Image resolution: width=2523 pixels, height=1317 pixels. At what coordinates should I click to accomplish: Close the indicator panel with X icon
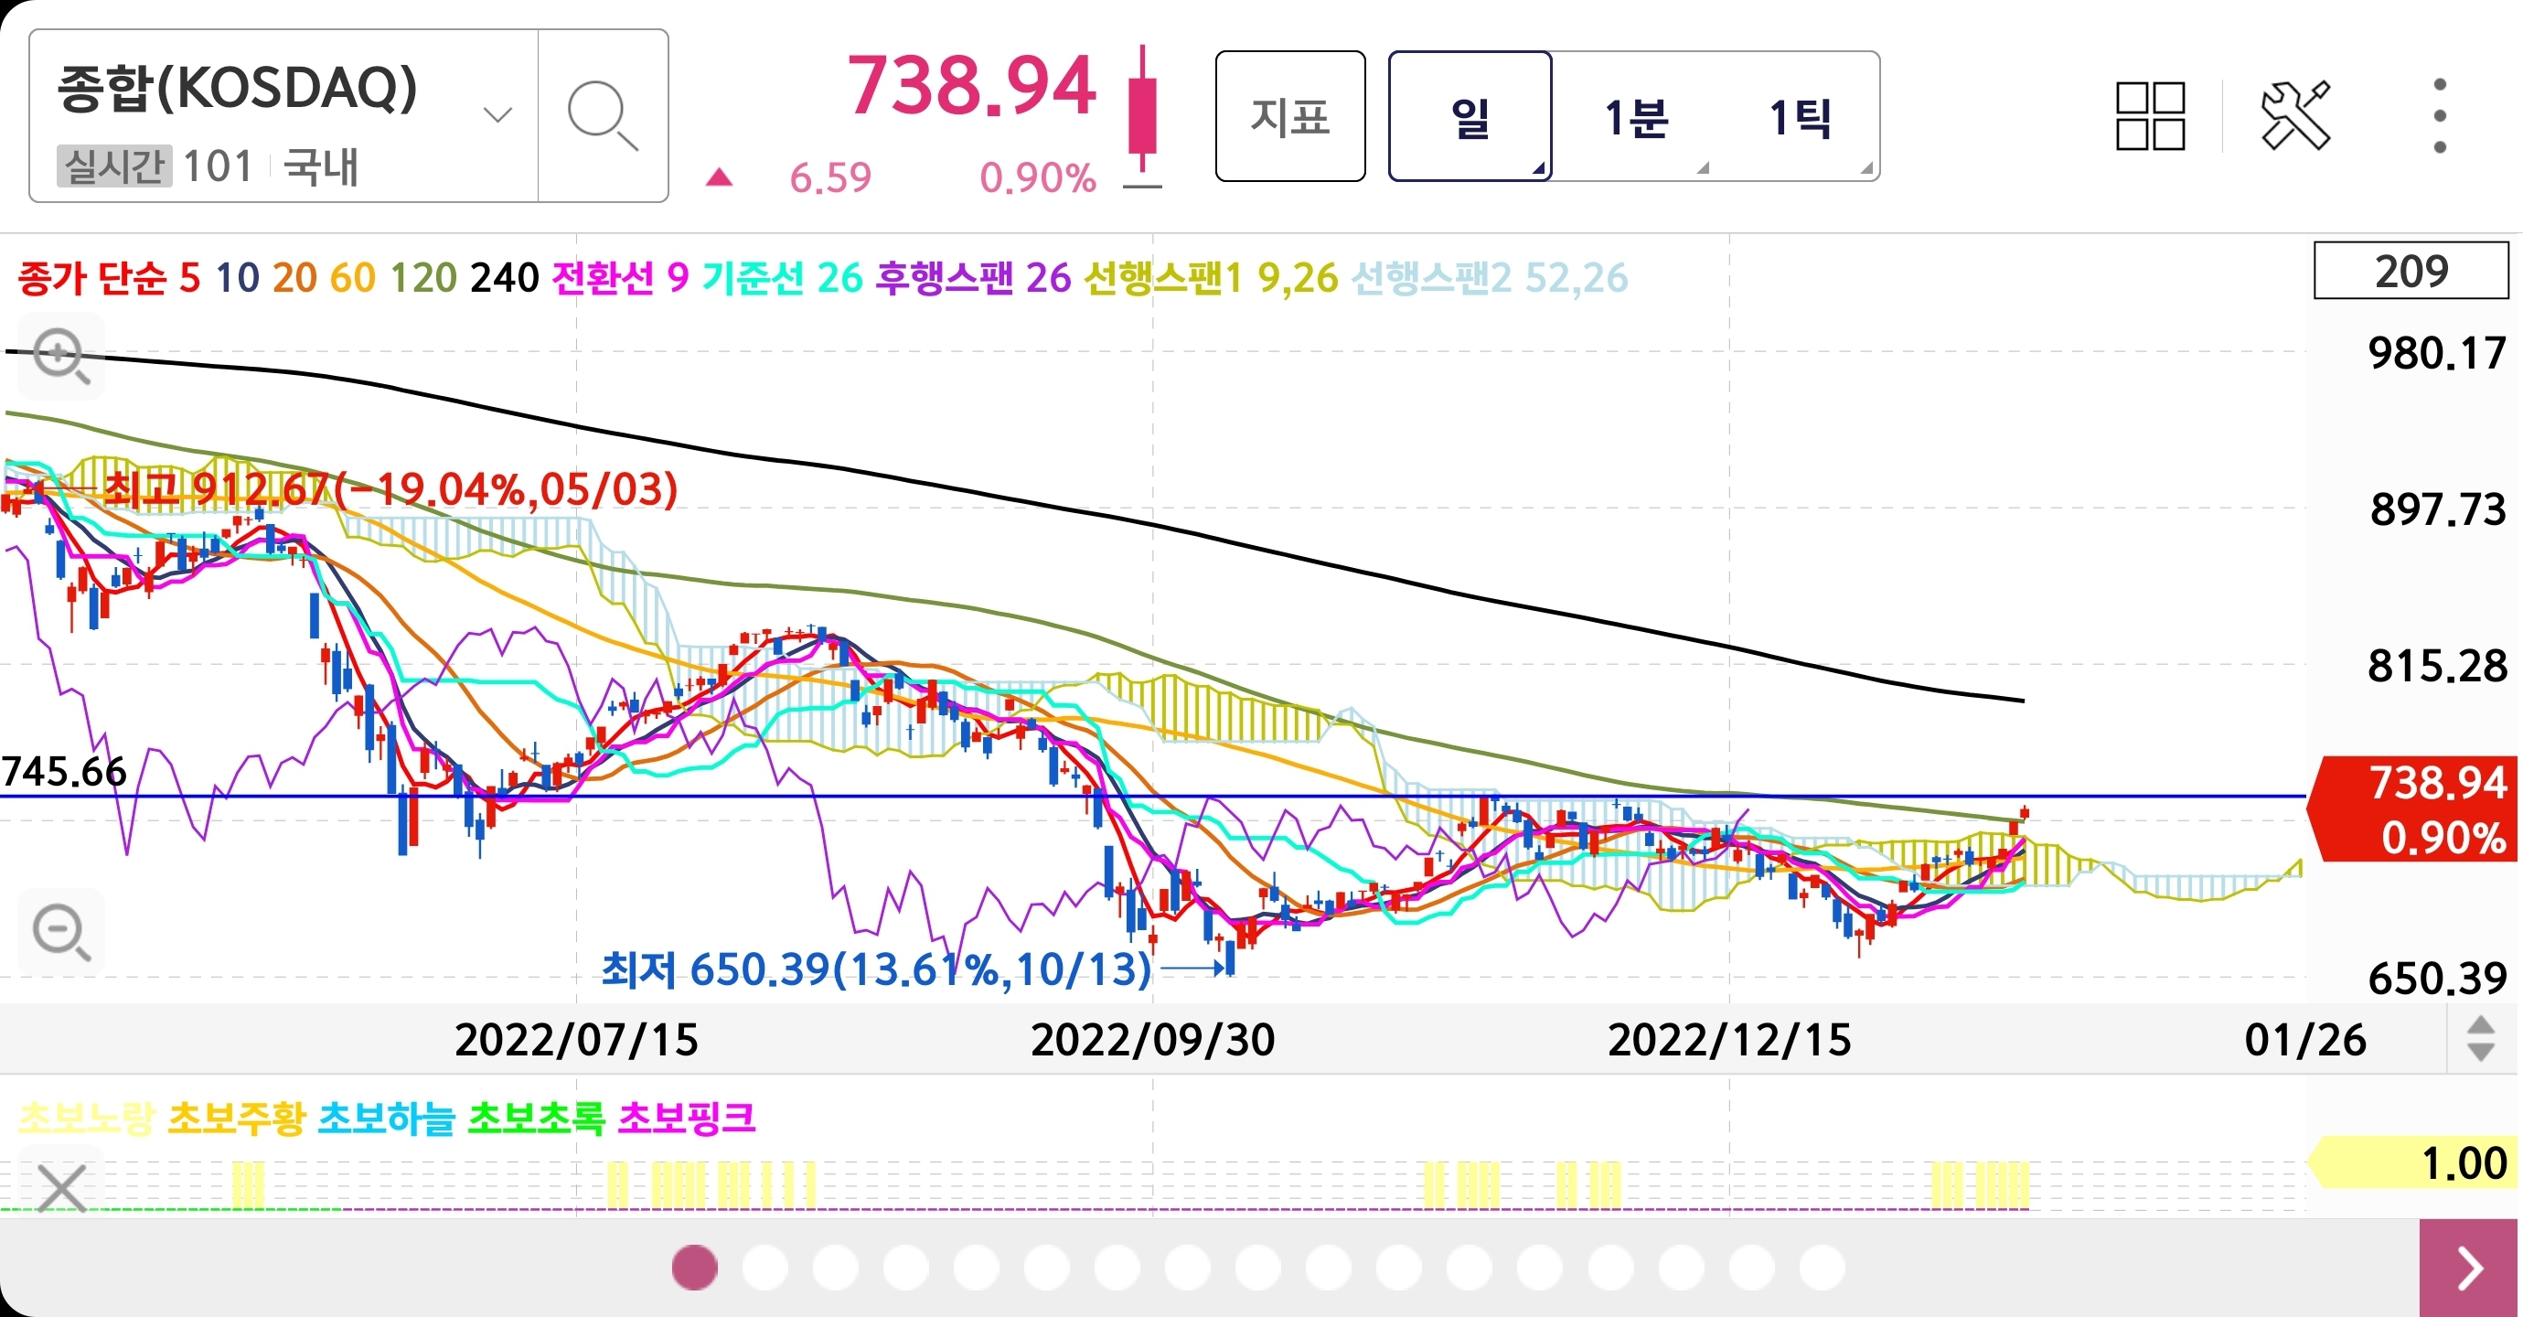pyautogui.click(x=60, y=1188)
